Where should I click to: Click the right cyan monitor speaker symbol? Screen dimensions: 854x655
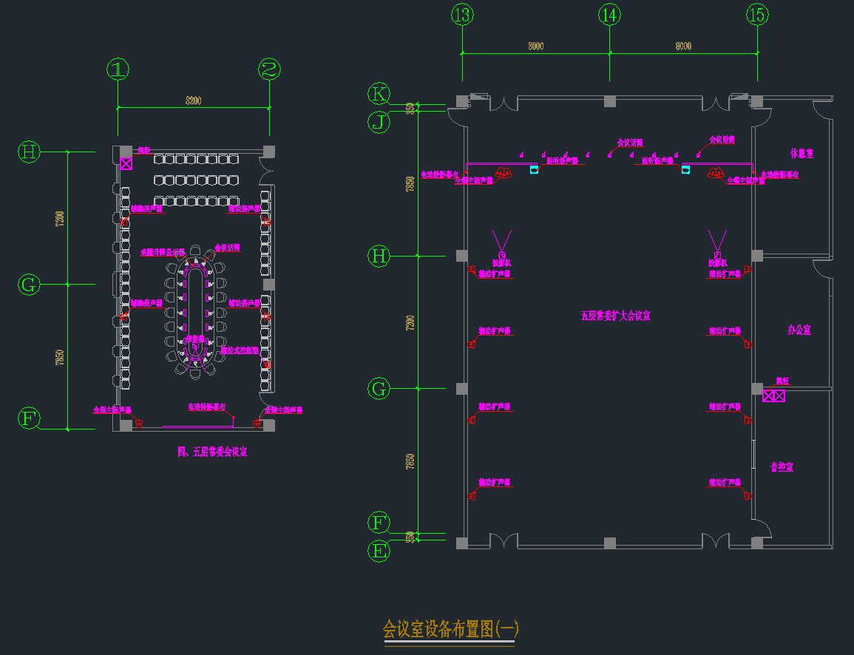tap(685, 170)
